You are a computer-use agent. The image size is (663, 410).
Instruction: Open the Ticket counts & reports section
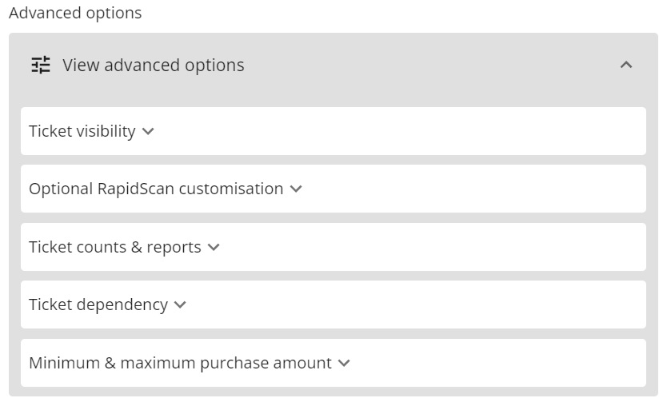coord(115,247)
